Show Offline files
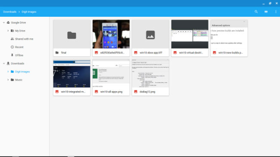280x157 pixels. [19, 55]
